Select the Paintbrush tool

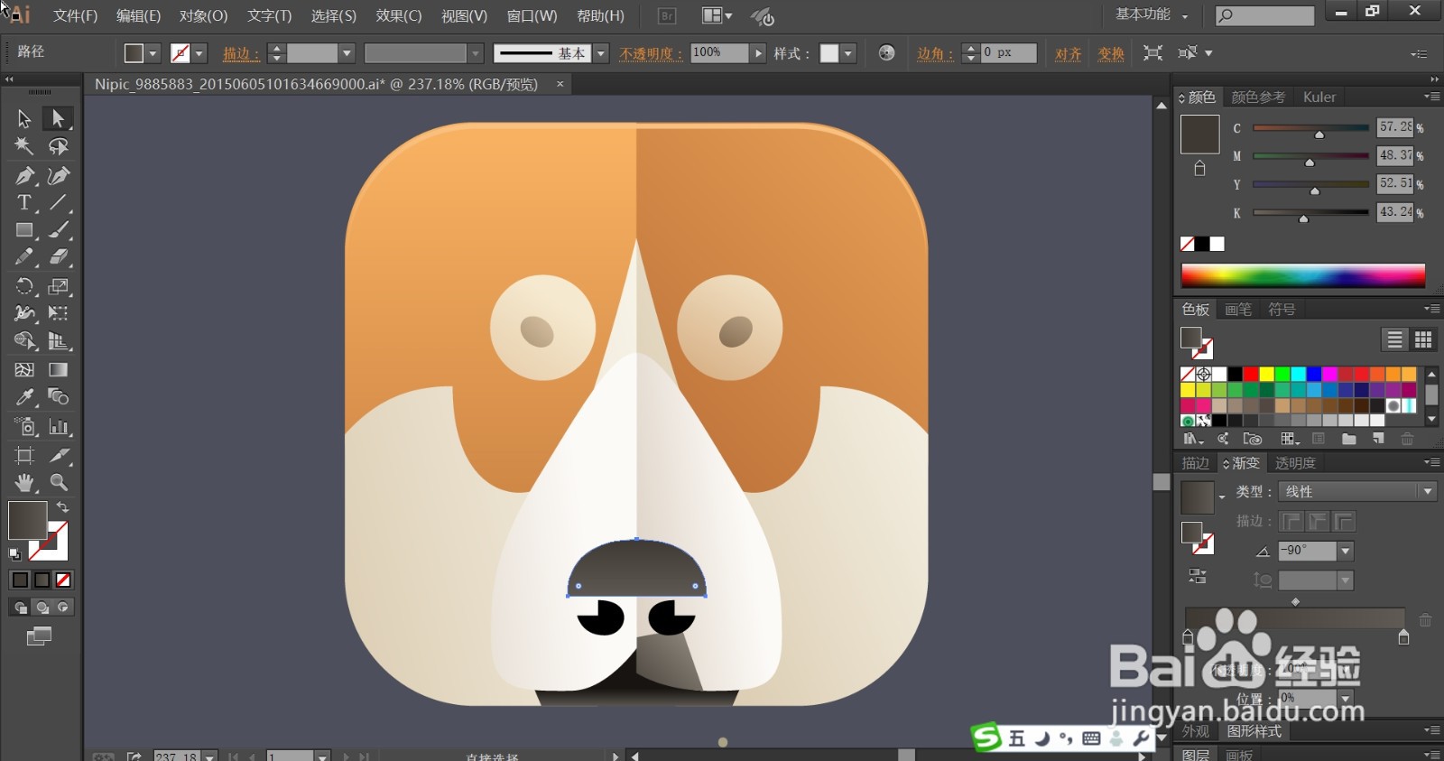(x=59, y=230)
